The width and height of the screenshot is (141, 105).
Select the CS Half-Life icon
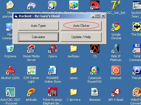(95, 49)
